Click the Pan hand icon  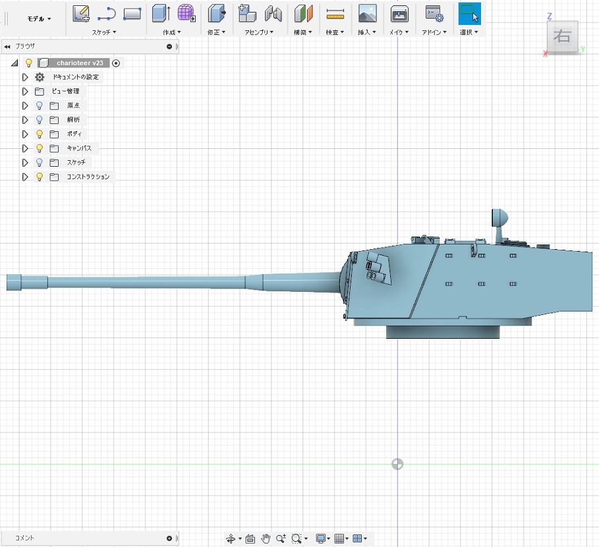266,538
